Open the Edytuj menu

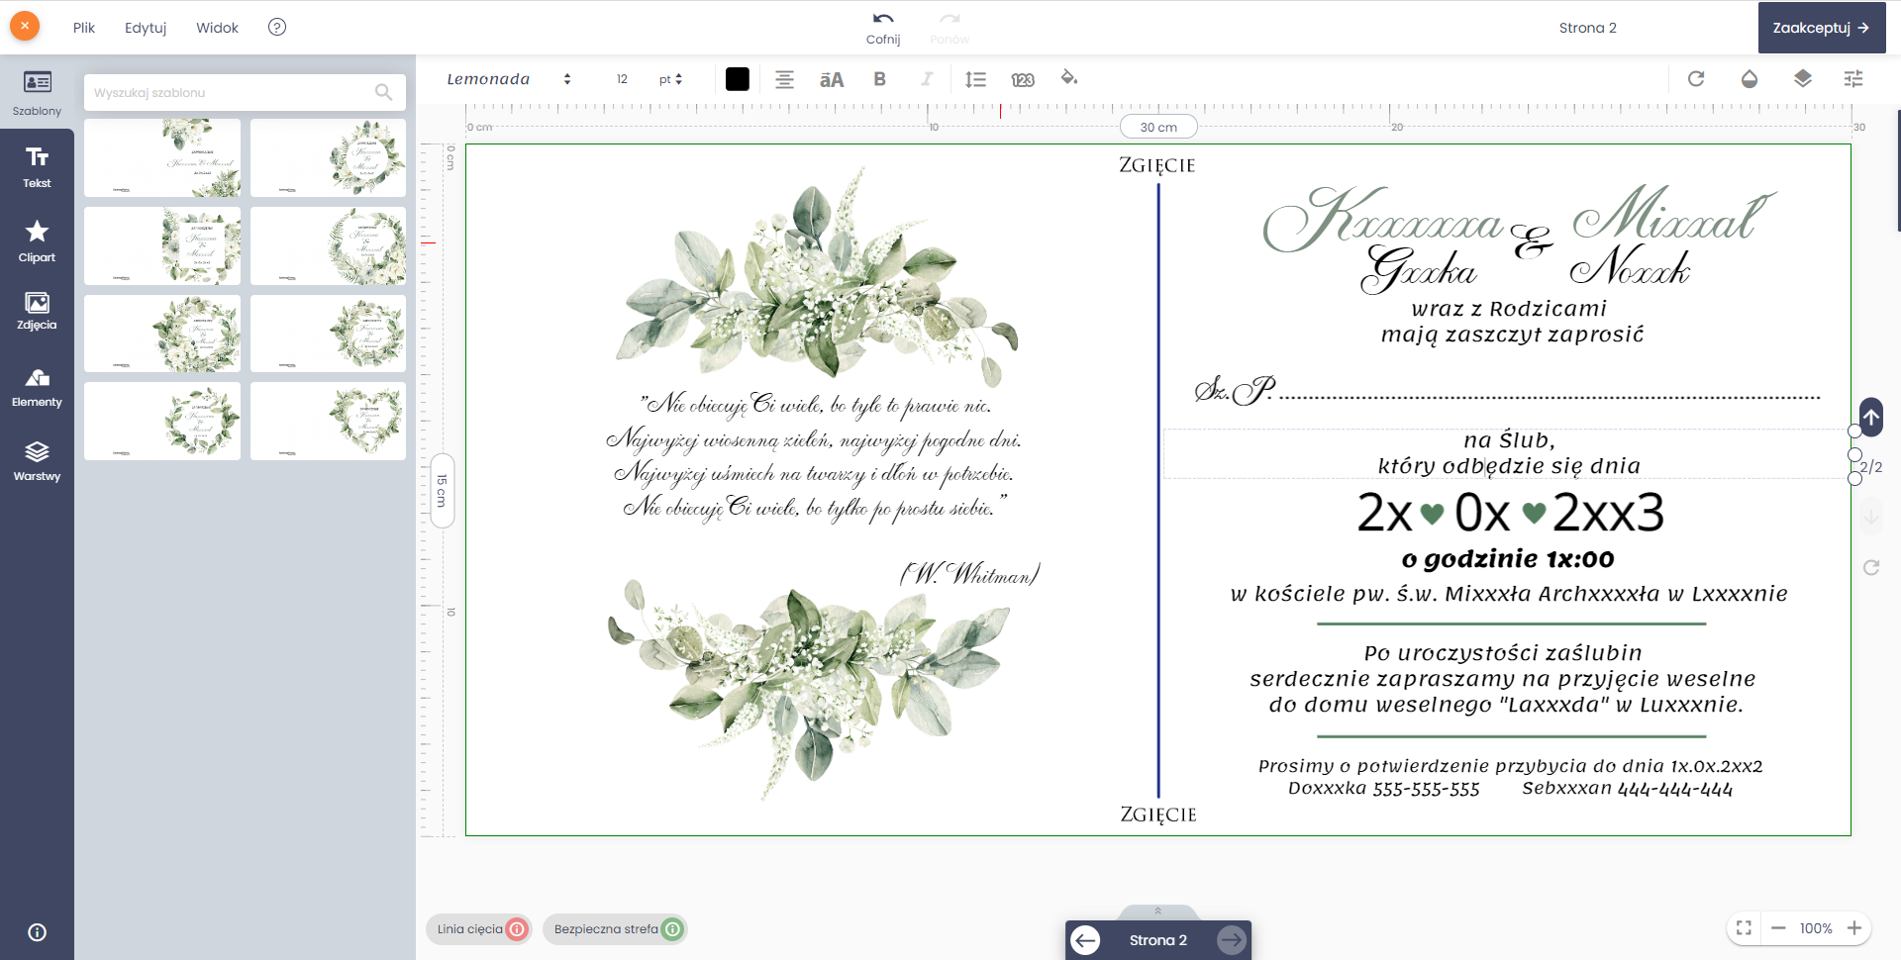click(146, 28)
